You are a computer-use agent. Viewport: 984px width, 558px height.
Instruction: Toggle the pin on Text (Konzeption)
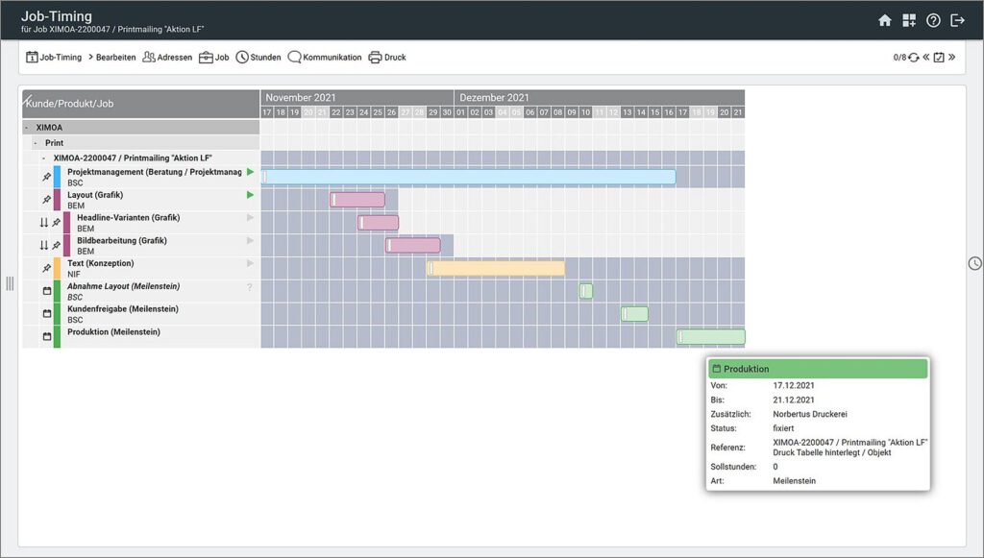46,266
